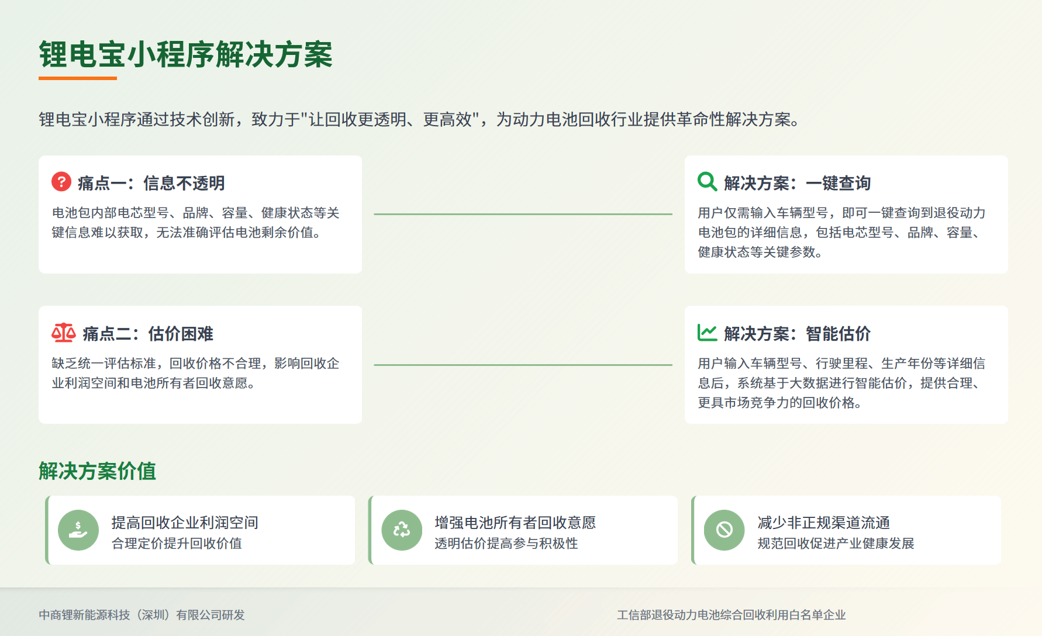Click the red question mark icon
This screenshot has width=1042, height=636.
coord(61,182)
